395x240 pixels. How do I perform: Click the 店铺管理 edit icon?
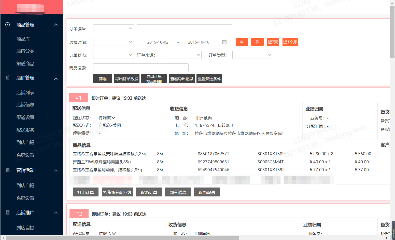tap(8, 77)
